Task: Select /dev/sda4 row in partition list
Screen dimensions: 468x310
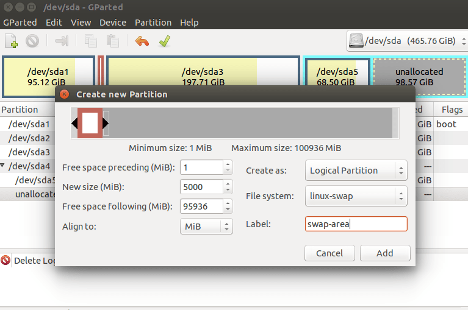Action: click(x=27, y=166)
